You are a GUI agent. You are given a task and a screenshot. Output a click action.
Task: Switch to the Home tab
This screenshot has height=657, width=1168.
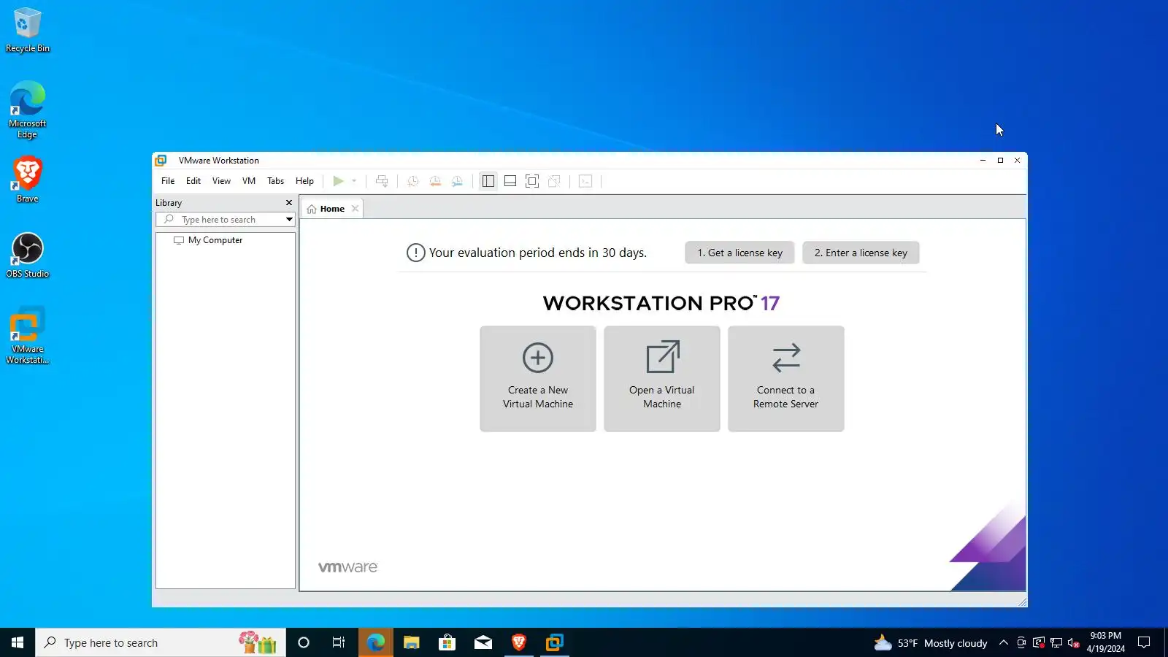332,209
